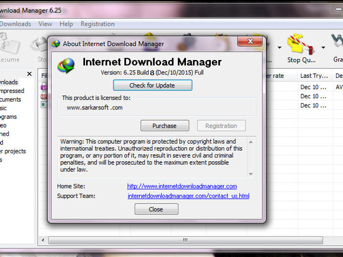Expand the Stop Queue dropdown arrow
The image size is (343, 257).
coord(323,48)
